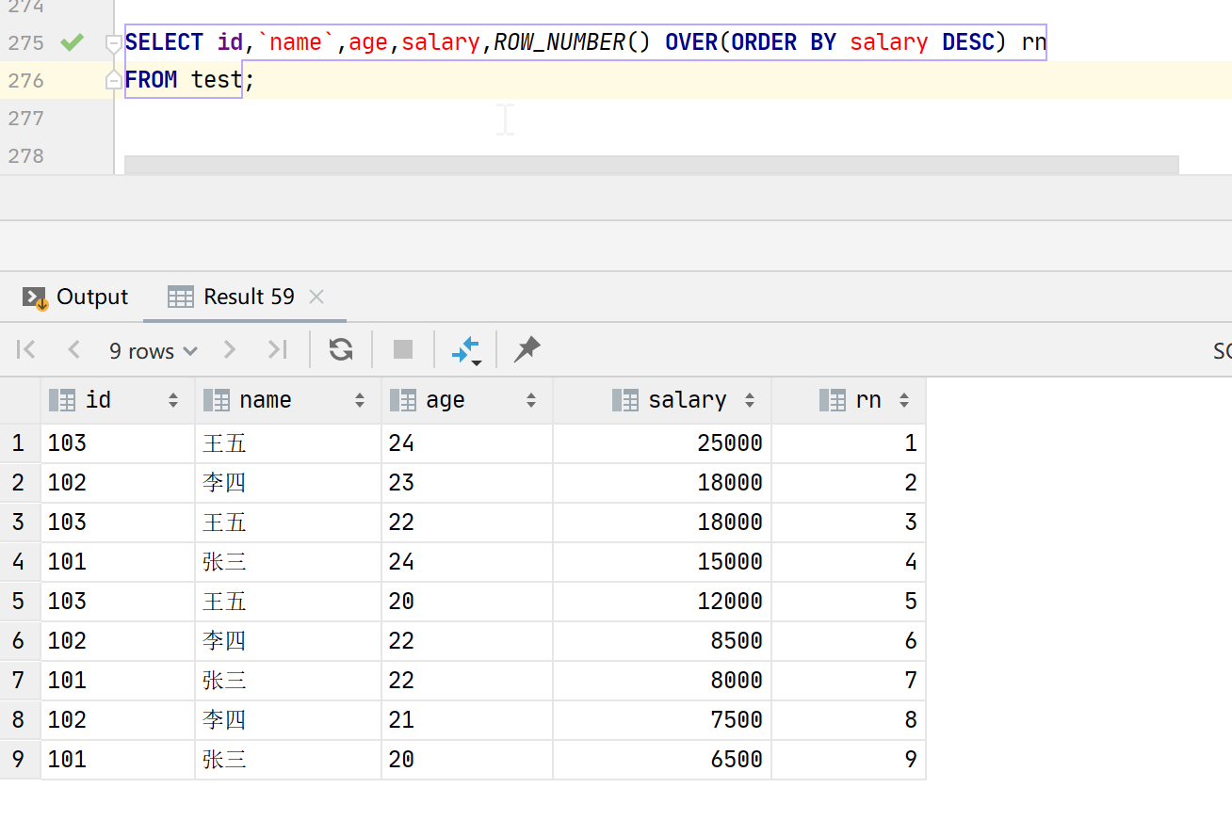Open the 9 rows page size dropdown
The height and width of the screenshot is (820, 1232).
point(153,351)
